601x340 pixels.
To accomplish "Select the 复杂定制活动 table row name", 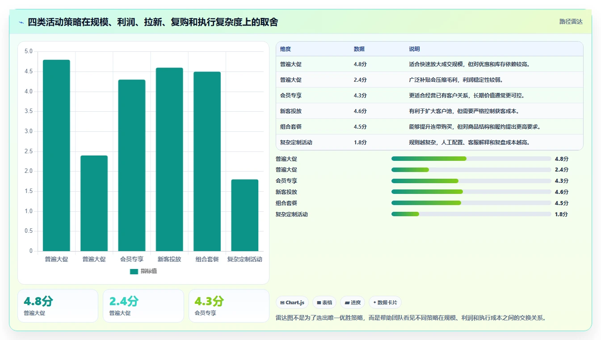I will point(296,143).
